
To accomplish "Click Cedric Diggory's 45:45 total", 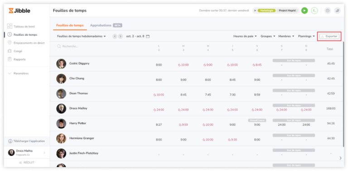I will coord(331,64).
